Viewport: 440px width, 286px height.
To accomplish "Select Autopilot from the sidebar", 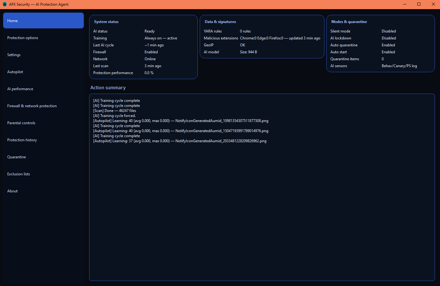I will coord(15,72).
